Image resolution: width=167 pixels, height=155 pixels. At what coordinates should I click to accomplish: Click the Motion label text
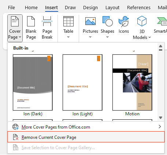(x=132, y=114)
